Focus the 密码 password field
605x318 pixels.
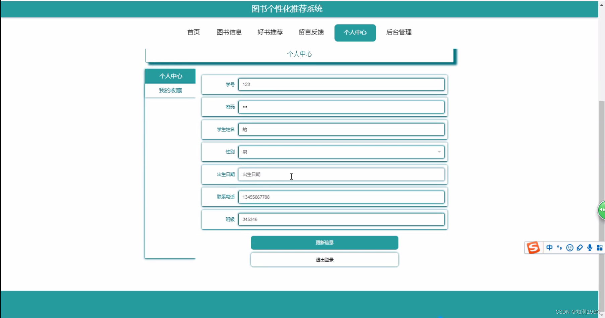341,107
